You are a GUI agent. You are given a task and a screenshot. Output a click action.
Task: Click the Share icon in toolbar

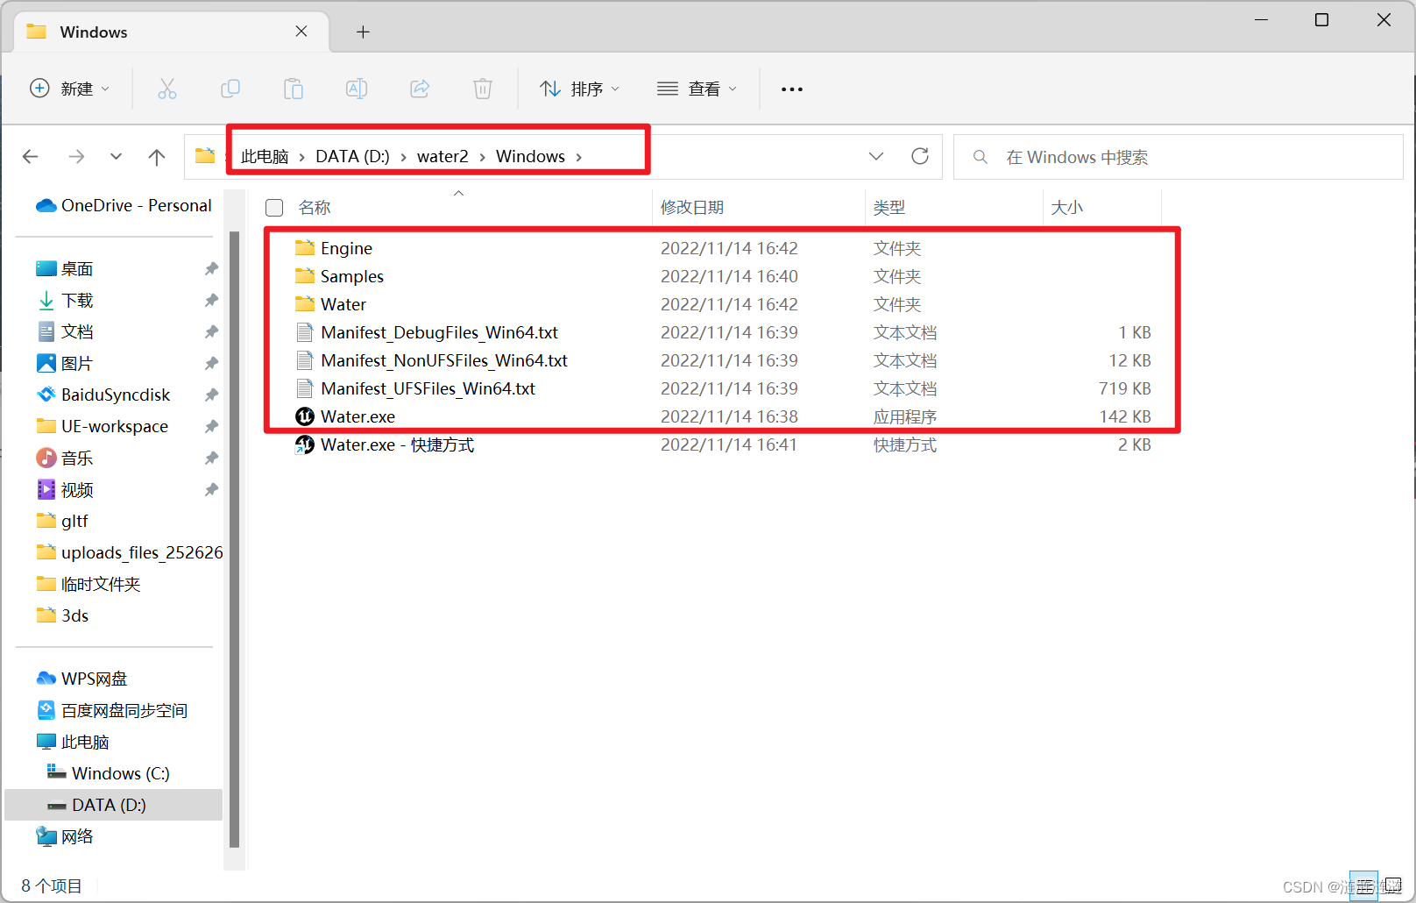coord(420,89)
